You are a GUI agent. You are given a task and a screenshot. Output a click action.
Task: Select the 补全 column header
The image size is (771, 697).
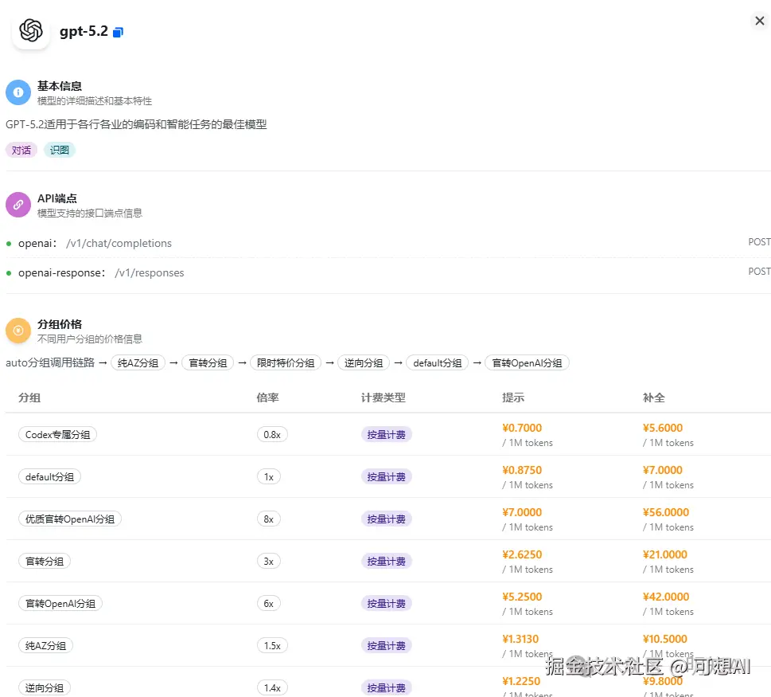click(x=653, y=397)
